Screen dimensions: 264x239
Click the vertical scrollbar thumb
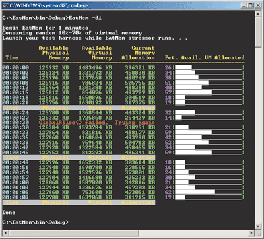click(258, 32)
